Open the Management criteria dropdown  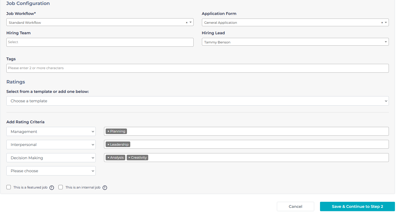coord(51,132)
